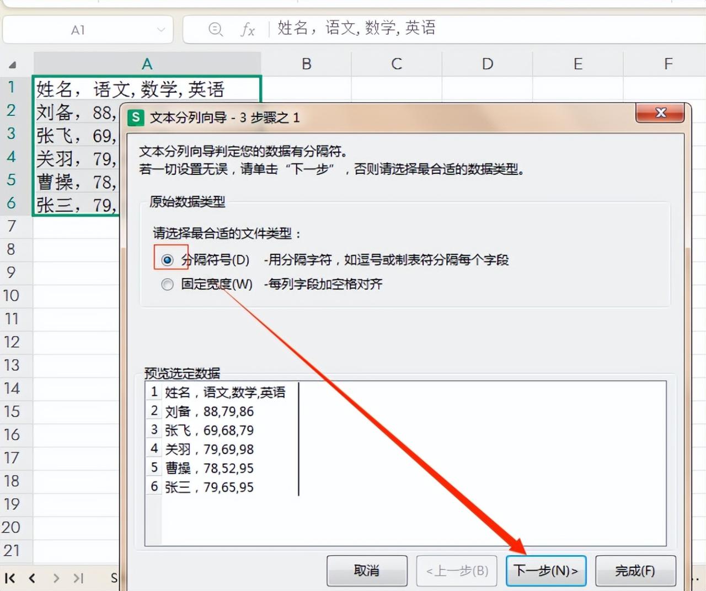
Task: Click the formula bar text 姓名，语文,数学,英语
Action: point(356,28)
